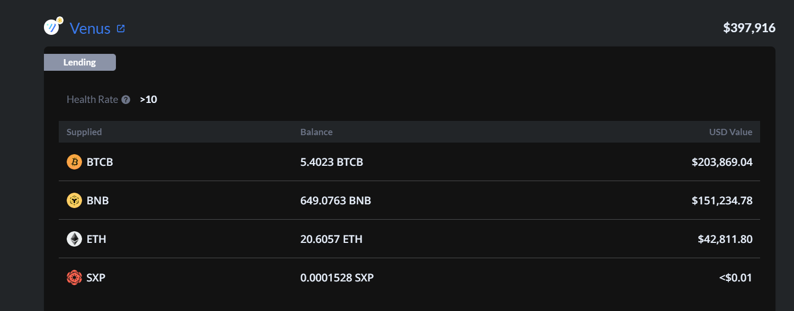Click the Balance column header
This screenshot has width=794, height=311.
317,132
